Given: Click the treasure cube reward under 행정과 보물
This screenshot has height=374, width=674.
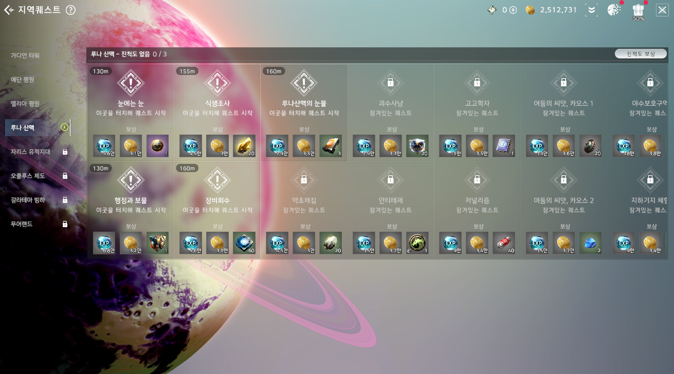Looking at the screenshot, I should pos(158,243).
